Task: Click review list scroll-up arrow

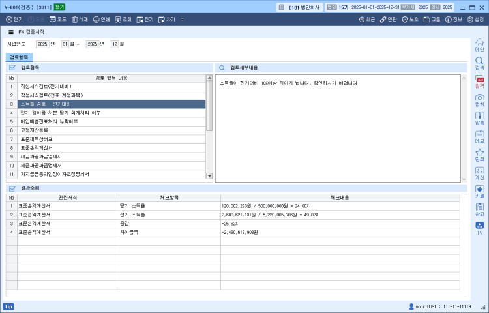Action: point(209,78)
